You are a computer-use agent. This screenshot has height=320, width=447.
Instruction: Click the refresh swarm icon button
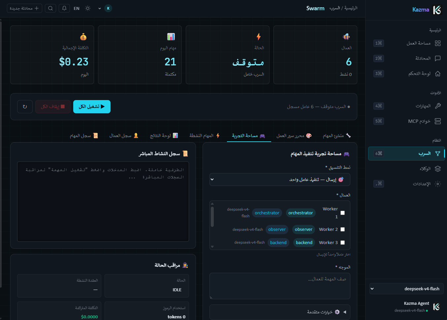coord(25,107)
